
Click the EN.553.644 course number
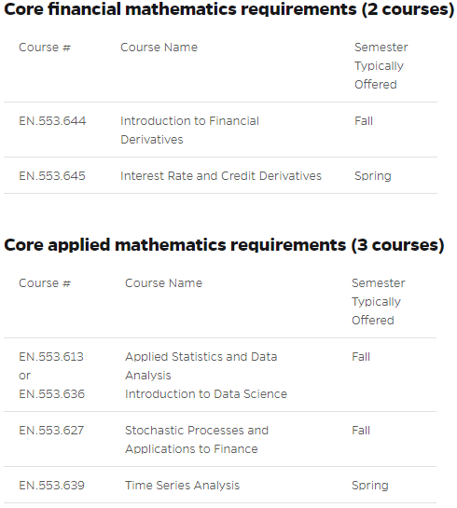[x=52, y=121]
